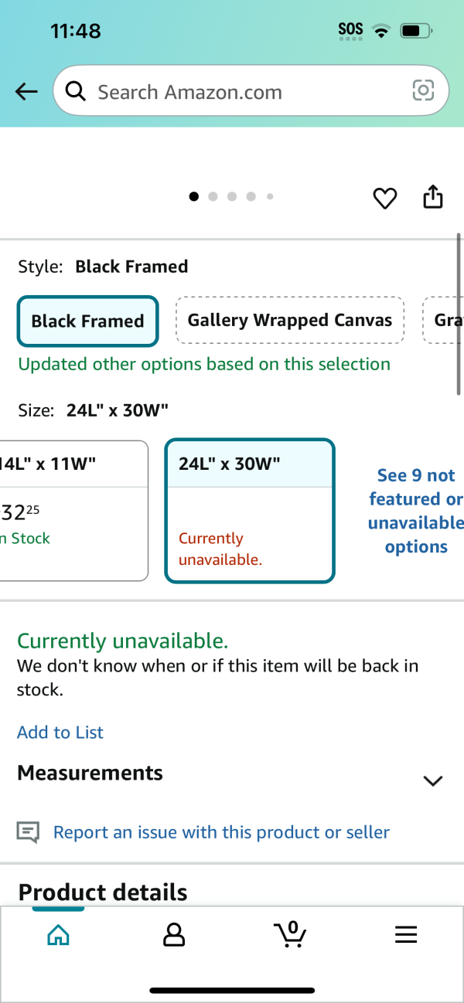The image size is (464, 1003).
Task: Tap the Search Amazon.com field
Action: 251,92
